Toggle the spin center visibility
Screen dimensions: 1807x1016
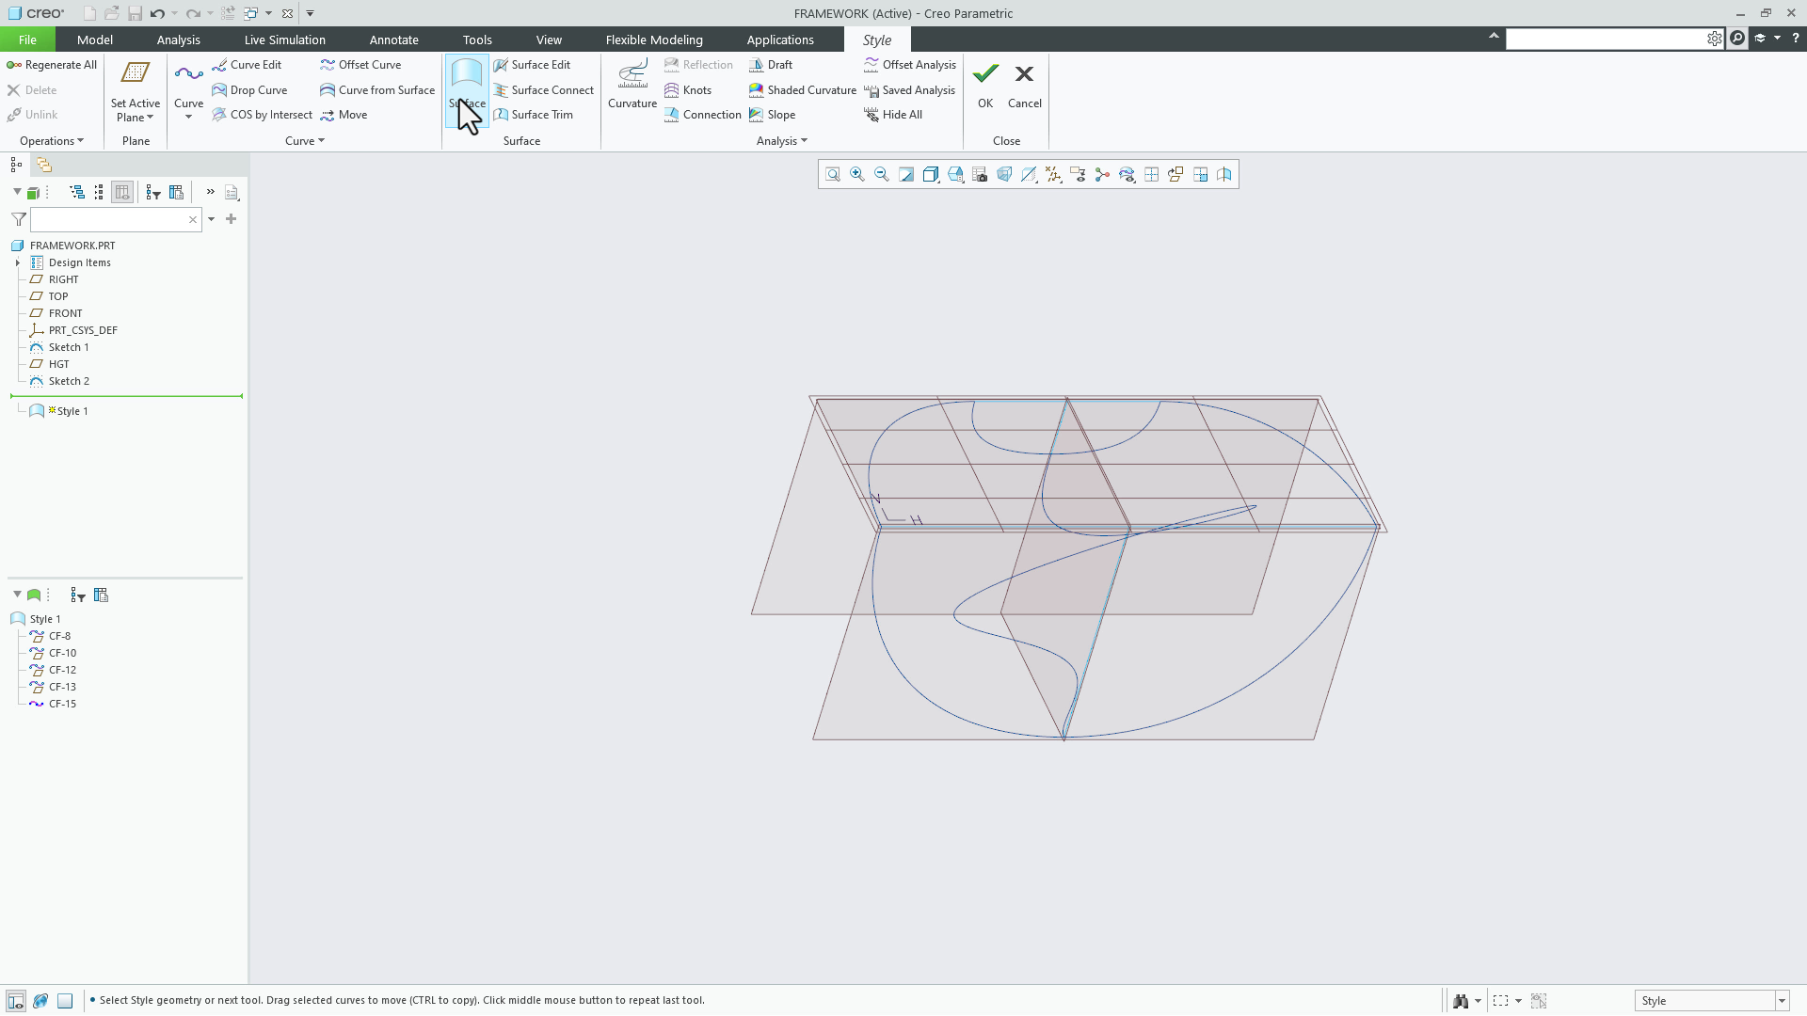(x=1101, y=174)
